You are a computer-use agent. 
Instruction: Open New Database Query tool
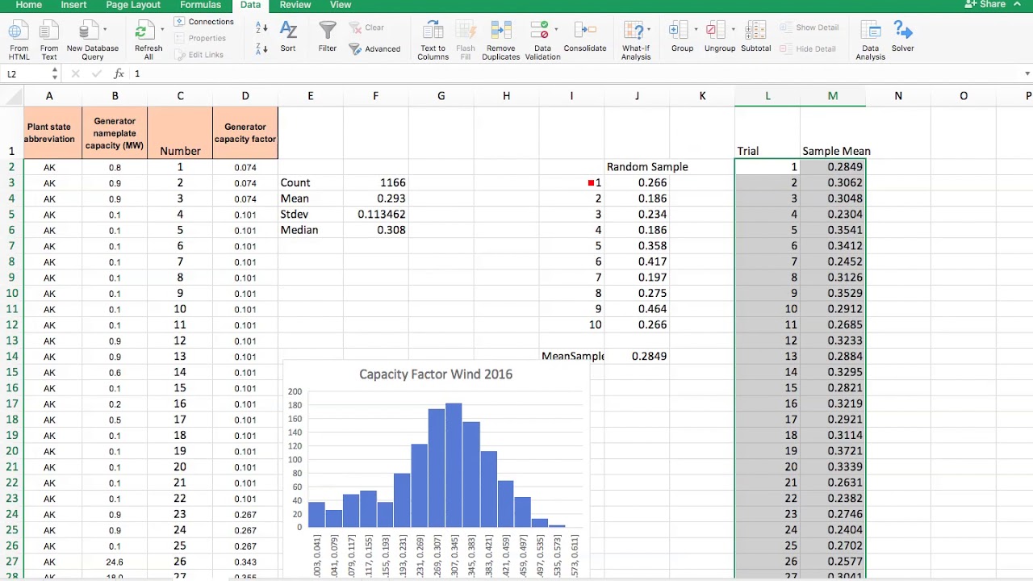coord(88,32)
